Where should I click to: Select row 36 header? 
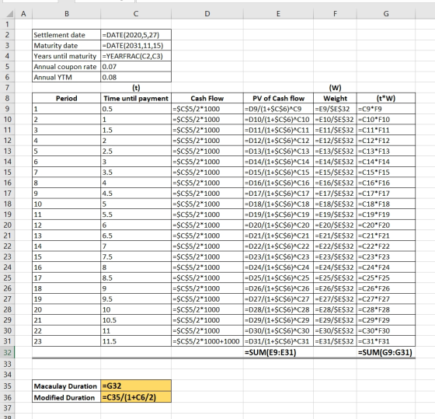8,397
